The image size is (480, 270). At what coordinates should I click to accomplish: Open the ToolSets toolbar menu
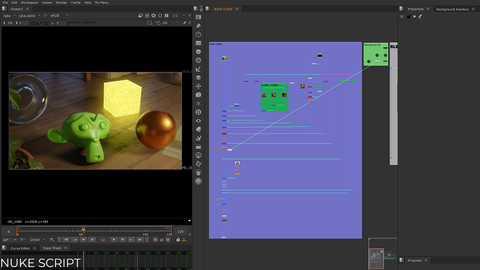pyautogui.click(x=198, y=138)
